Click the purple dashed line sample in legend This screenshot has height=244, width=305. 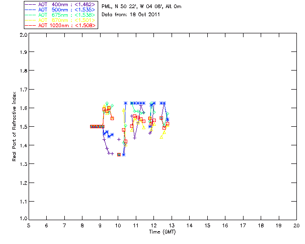point(30,4)
